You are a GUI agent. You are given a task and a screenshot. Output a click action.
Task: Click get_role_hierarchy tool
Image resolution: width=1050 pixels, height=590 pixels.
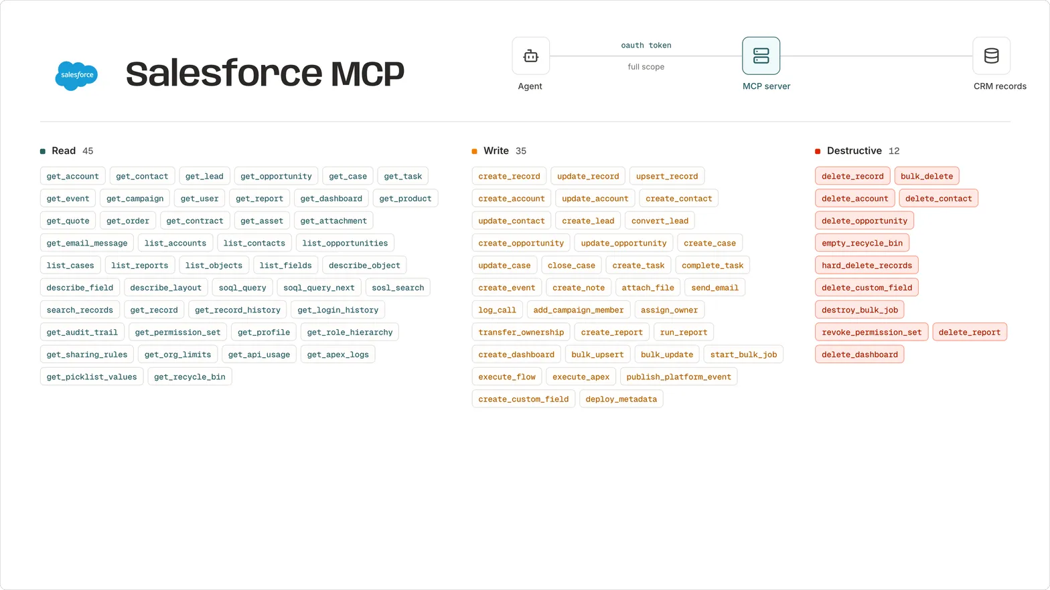(x=350, y=332)
